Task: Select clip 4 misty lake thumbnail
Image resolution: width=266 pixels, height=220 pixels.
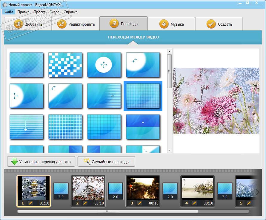Action: [197, 188]
